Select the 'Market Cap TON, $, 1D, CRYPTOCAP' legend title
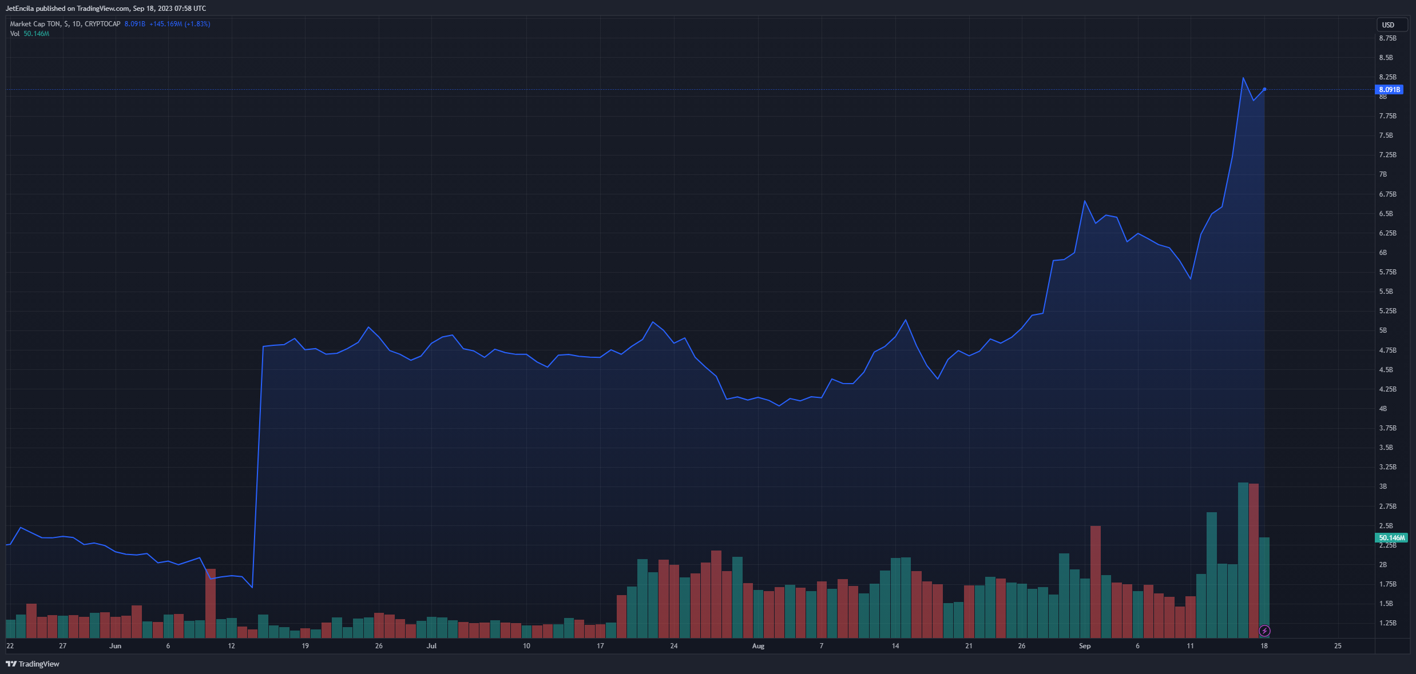Image resolution: width=1416 pixels, height=674 pixels. [65, 24]
